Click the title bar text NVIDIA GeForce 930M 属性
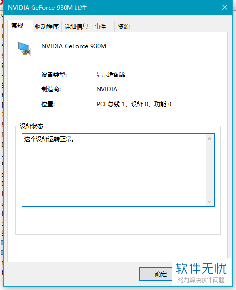236x290 pixels. [47, 8]
